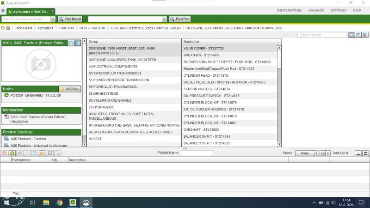Open the HELP menu
Image resolution: width=370 pixels, height=208 pixels.
(x=357, y=10)
